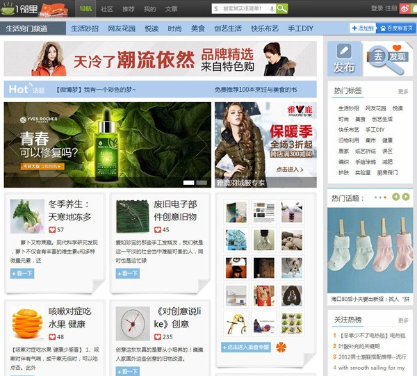Click 点击进入 on 雅鹿 ad
Image resolution: width=417 pixels, height=376 pixels.
(x=290, y=170)
